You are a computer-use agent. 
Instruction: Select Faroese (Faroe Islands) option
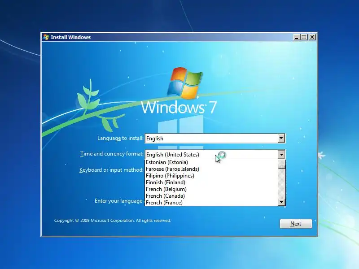pos(211,169)
